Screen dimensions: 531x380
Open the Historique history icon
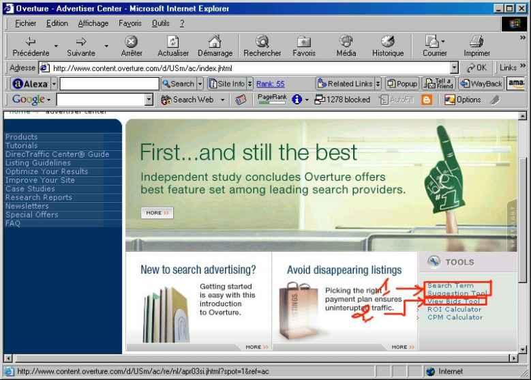387,42
